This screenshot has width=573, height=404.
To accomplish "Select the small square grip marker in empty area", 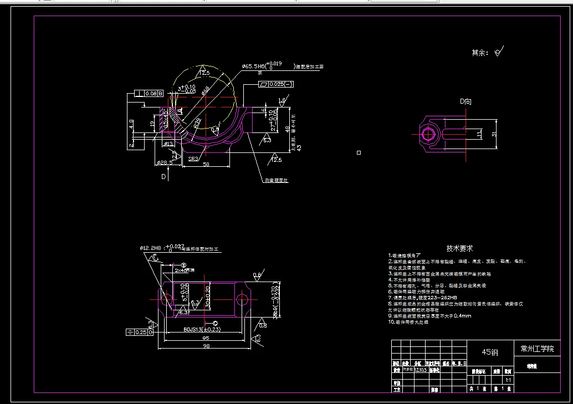I will 359,153.
